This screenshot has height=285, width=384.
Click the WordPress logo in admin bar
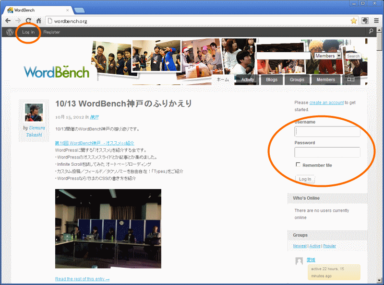pyautogui.click(x=10, y=32)
